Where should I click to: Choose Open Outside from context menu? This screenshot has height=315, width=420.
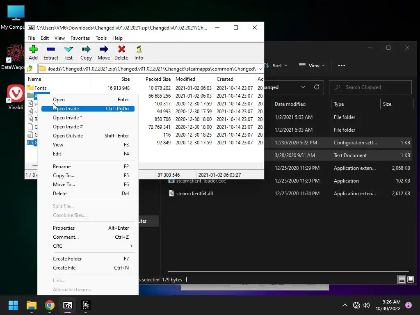click(x=88, y=135)
